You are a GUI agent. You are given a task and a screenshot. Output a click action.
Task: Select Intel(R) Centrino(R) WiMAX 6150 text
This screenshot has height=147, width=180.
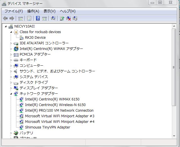click(x=52, y=99)
